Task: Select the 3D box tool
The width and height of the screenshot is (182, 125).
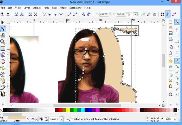Action: (x=3, y=55)
